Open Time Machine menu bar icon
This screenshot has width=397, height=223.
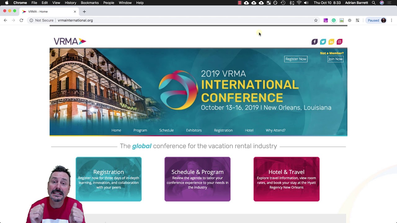(283, 3)
